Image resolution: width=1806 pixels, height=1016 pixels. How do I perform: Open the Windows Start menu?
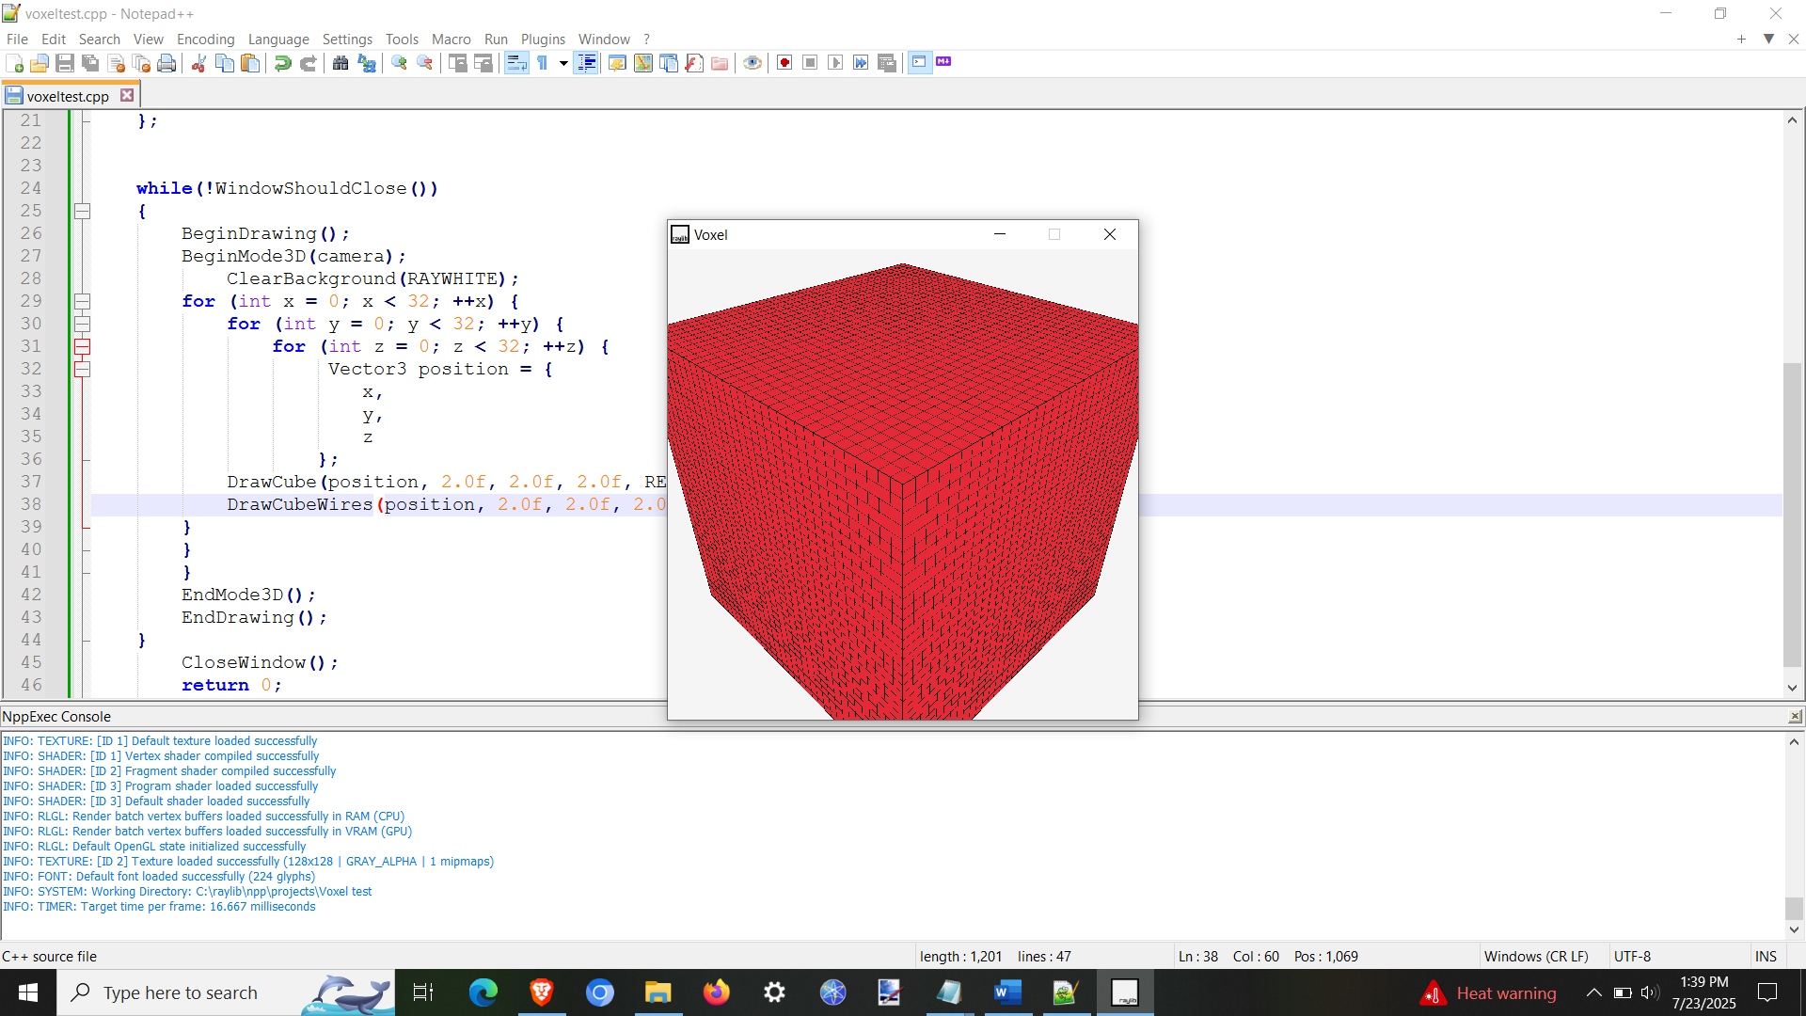click(28, 992)
